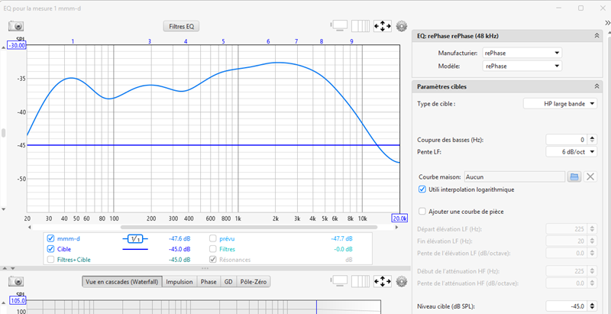Click the splitter arrows between the two graphs
The height and width of the screenshot is (314, 611).
8,268
